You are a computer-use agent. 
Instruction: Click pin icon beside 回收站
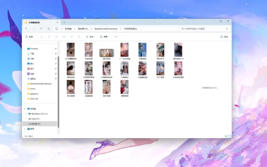(55, 79)
